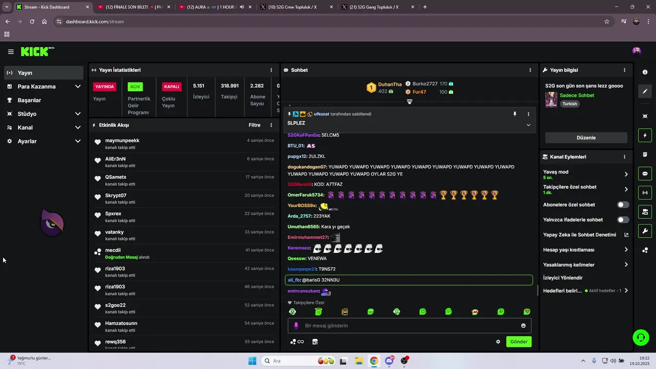Image resolution: width=656 pixels, height=369 pixels.
Task: Click the broadcast signal icon in the right sidebar
Action: click(x=645, y=193)
